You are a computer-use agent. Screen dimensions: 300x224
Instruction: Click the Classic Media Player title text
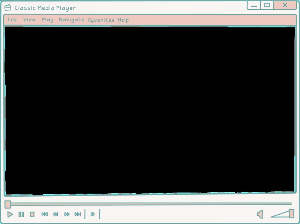[45, 8]
